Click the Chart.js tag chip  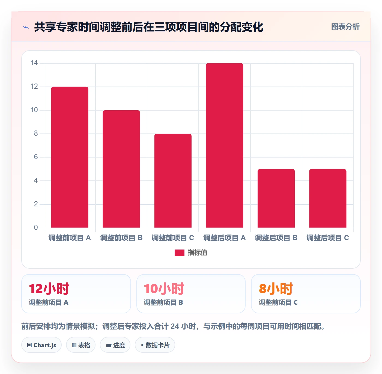[x=41, y=345]
